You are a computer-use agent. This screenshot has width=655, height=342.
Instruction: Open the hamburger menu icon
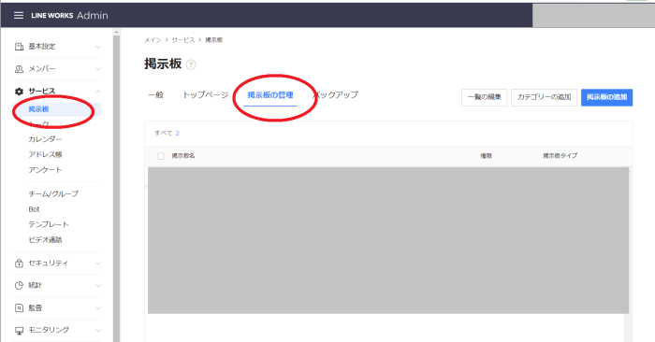point(19,16)
